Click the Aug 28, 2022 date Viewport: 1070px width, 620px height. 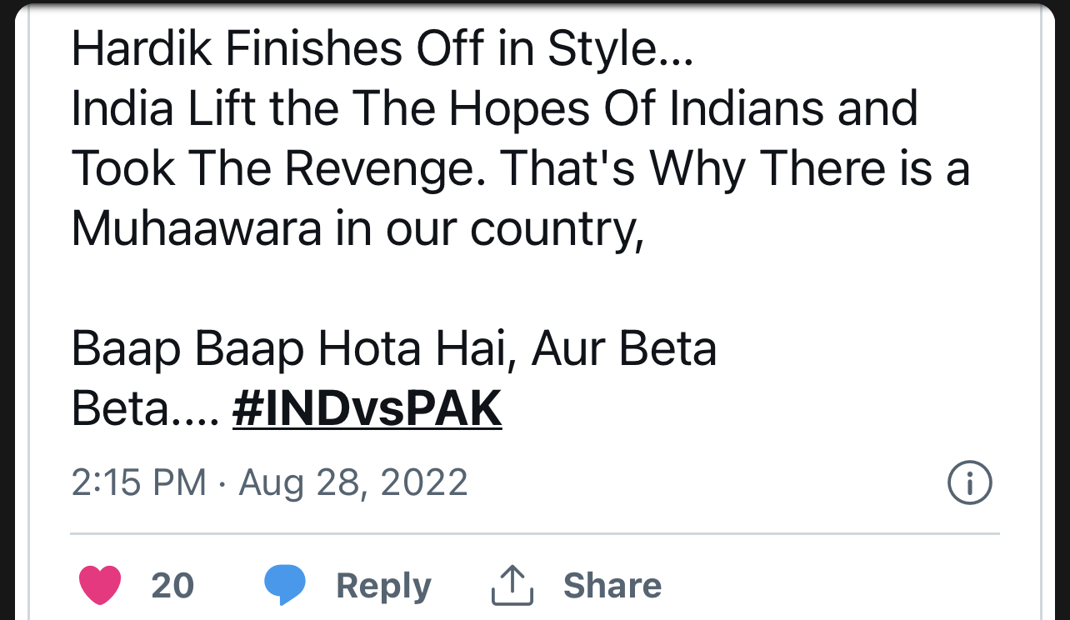pos(353,483)
